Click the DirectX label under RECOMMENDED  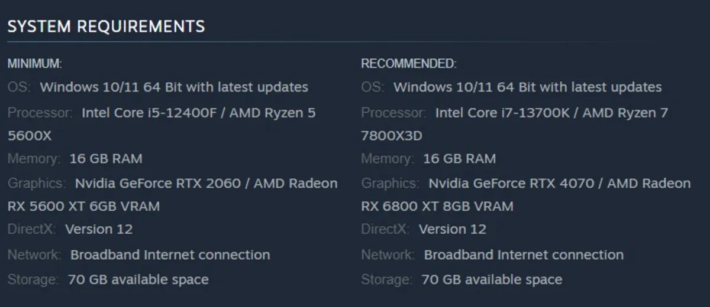(385, 229)
